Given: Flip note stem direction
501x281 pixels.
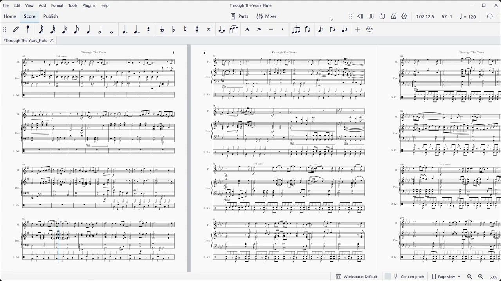Looking at the screenshot, I should 308,29.
